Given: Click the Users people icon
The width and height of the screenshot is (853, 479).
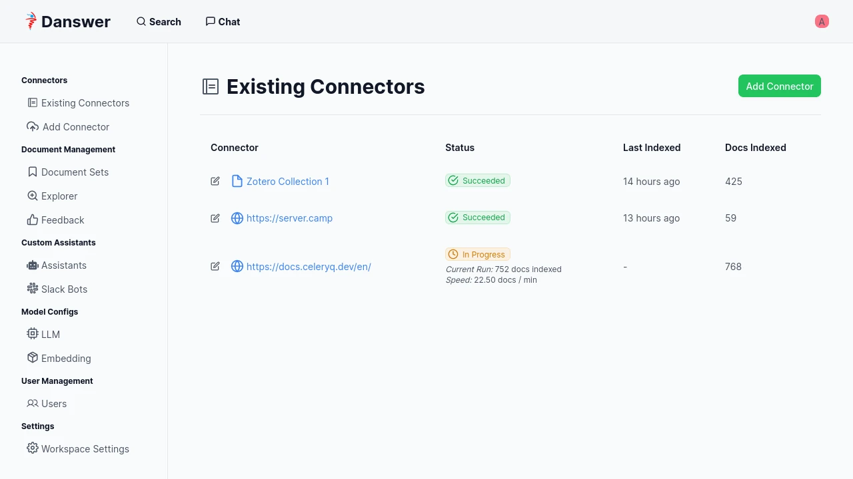Looking at the screenshot, I should [x=33, y=403].
